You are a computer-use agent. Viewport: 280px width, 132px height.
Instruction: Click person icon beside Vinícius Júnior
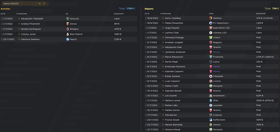tap(19, 34)
